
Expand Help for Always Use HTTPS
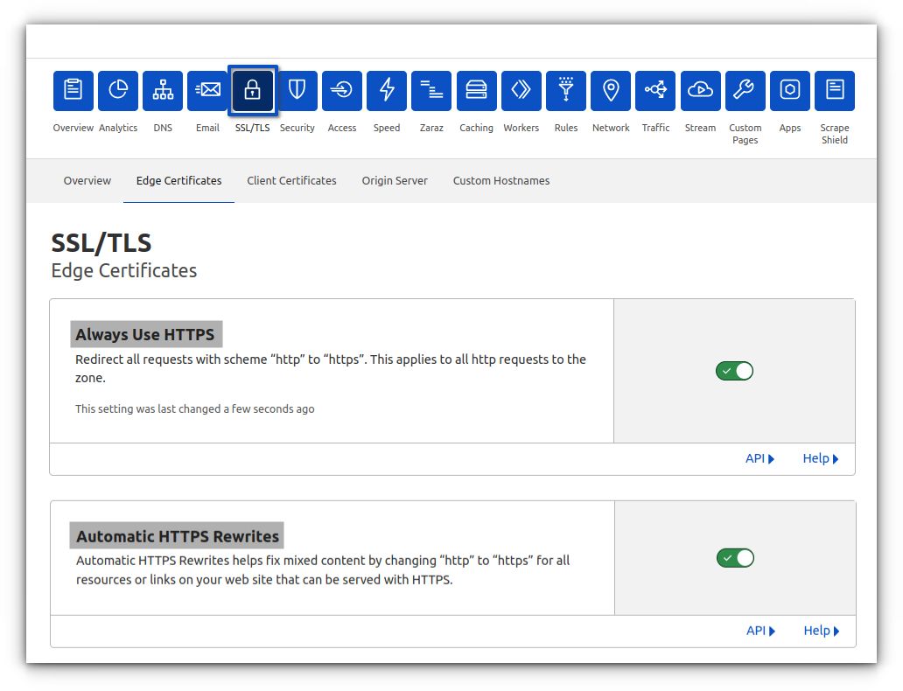point(820,457)
